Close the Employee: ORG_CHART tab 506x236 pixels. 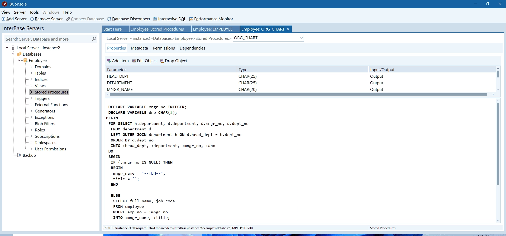288,29
